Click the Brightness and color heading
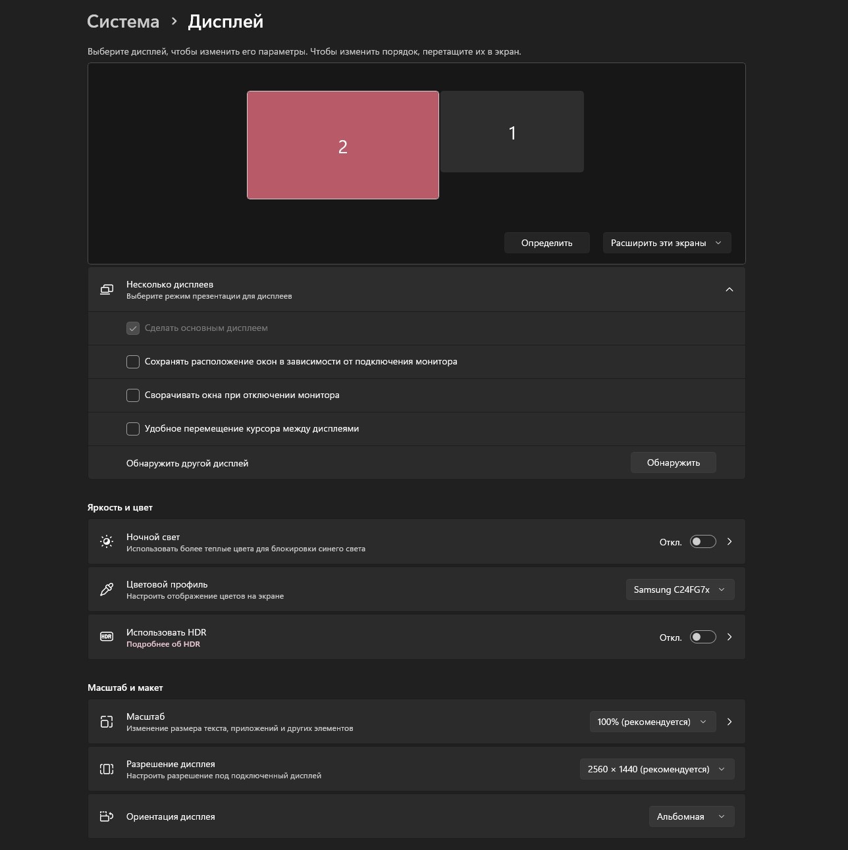Image resolution: width=848 pixels, height=850 pixels. point(120,507)
